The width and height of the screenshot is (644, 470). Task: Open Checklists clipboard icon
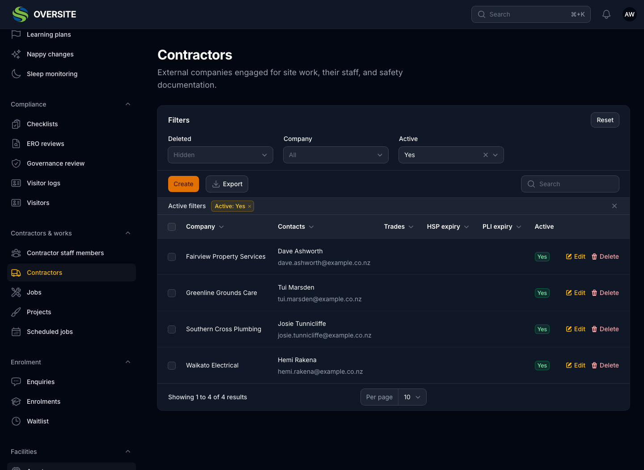[16, 124]
